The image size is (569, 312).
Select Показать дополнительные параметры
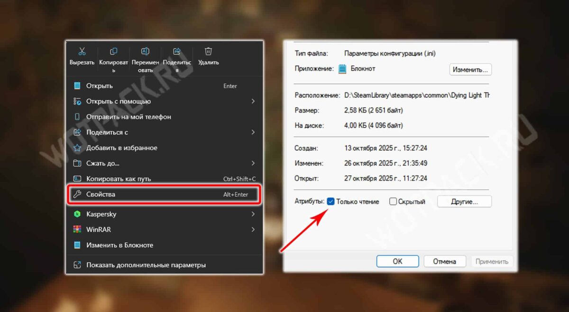pos(146,265)
